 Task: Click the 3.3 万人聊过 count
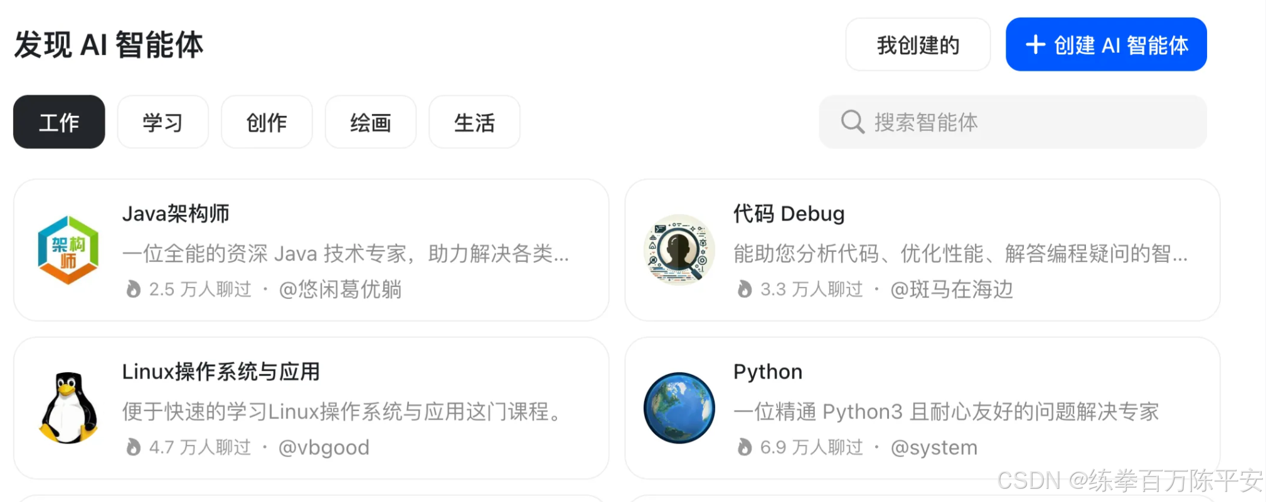coord(812,289)
